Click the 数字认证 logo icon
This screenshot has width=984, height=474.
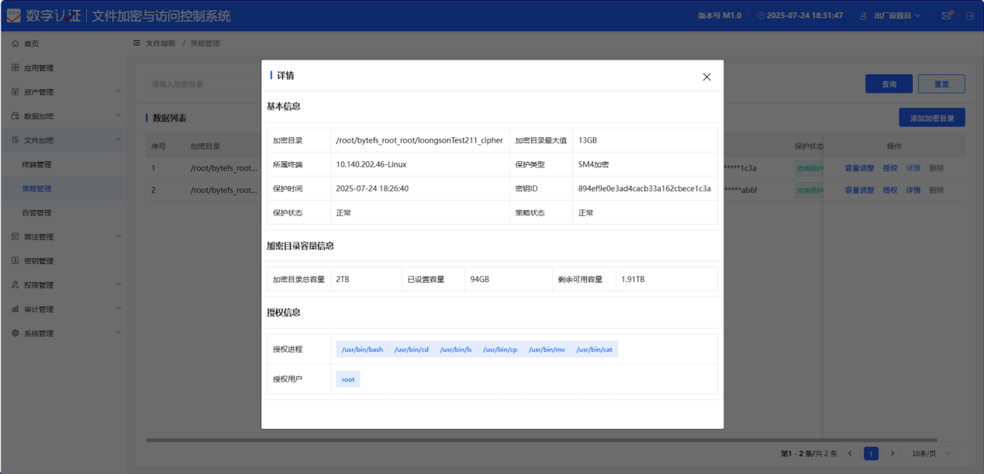14,15
